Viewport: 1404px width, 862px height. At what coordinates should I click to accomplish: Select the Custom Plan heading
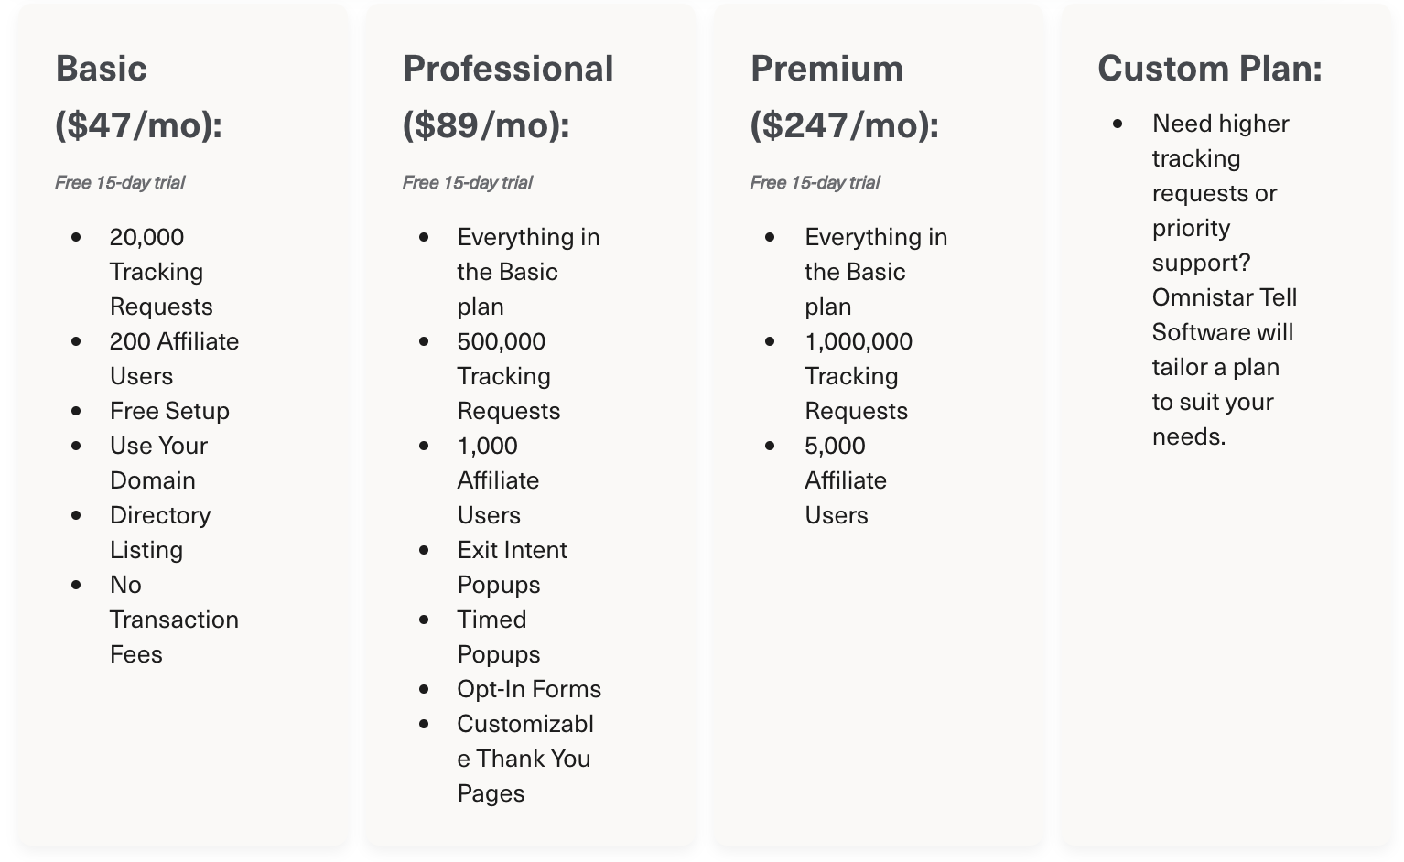click(1209, 69)
